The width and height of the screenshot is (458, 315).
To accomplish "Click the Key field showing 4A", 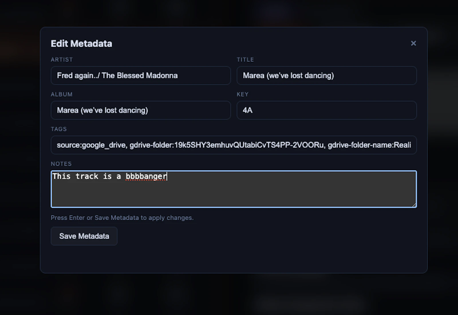I will tap(327, 110).
